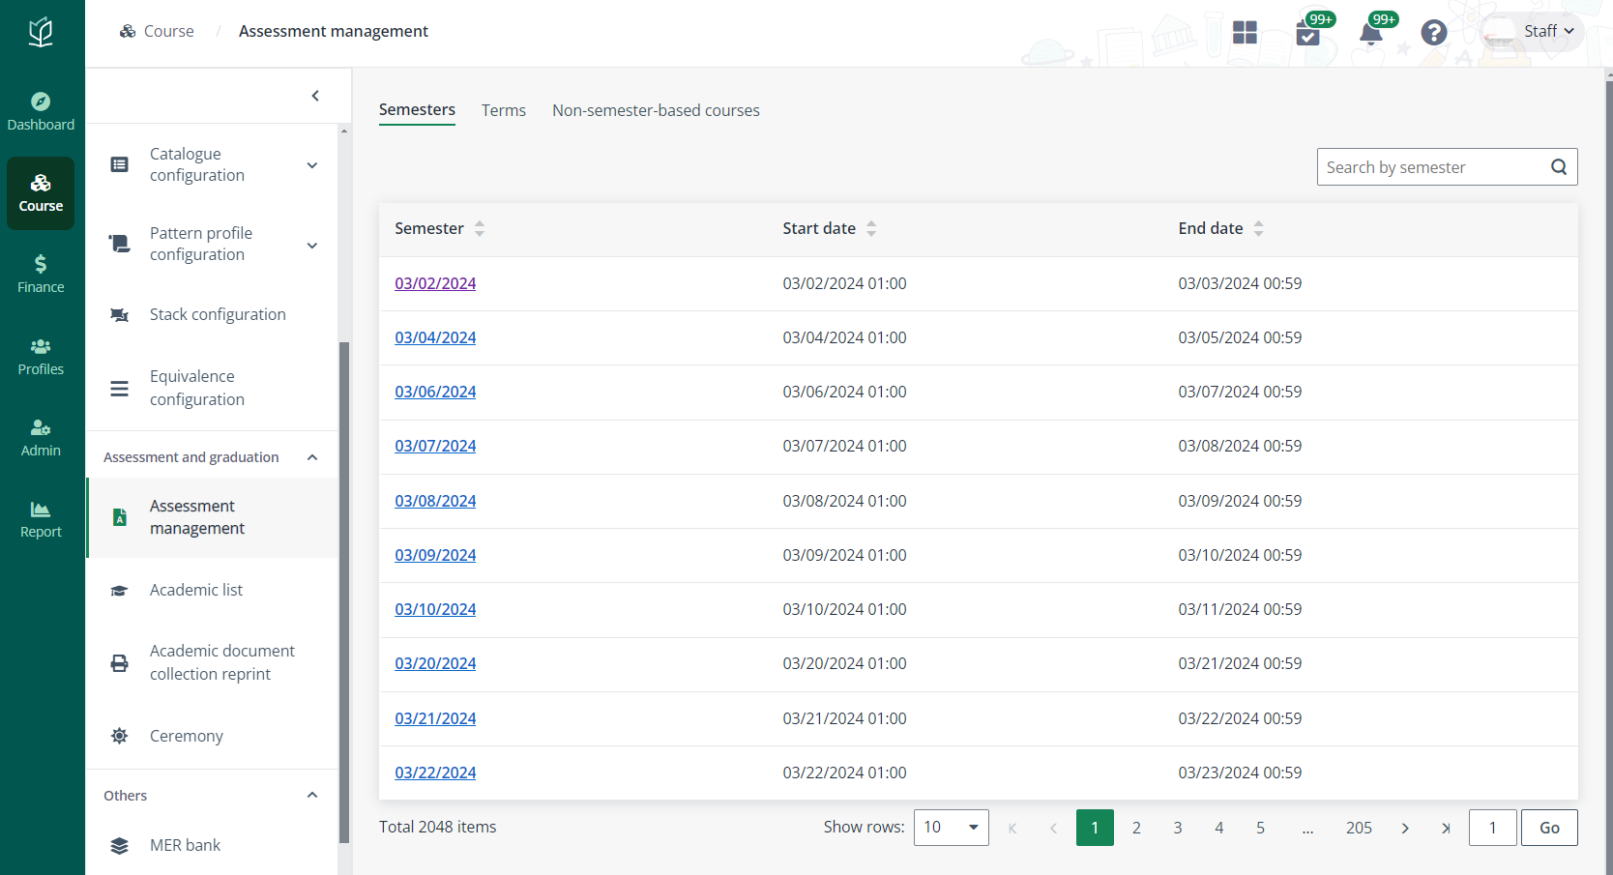Collapse the sidebar with left chevron
This screenshot has height=875, width=1613.
(315, 96)
